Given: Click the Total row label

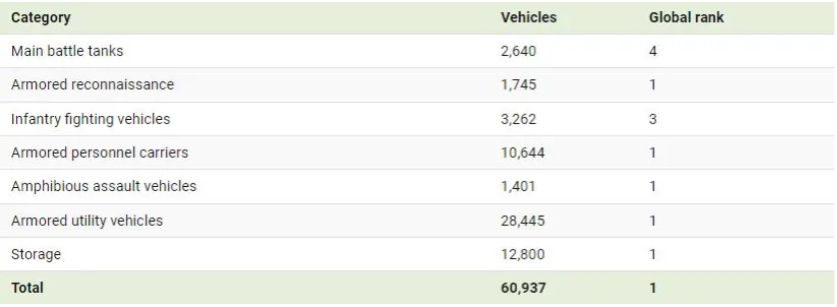Looking at the screenshot, I should pos(27,288).
